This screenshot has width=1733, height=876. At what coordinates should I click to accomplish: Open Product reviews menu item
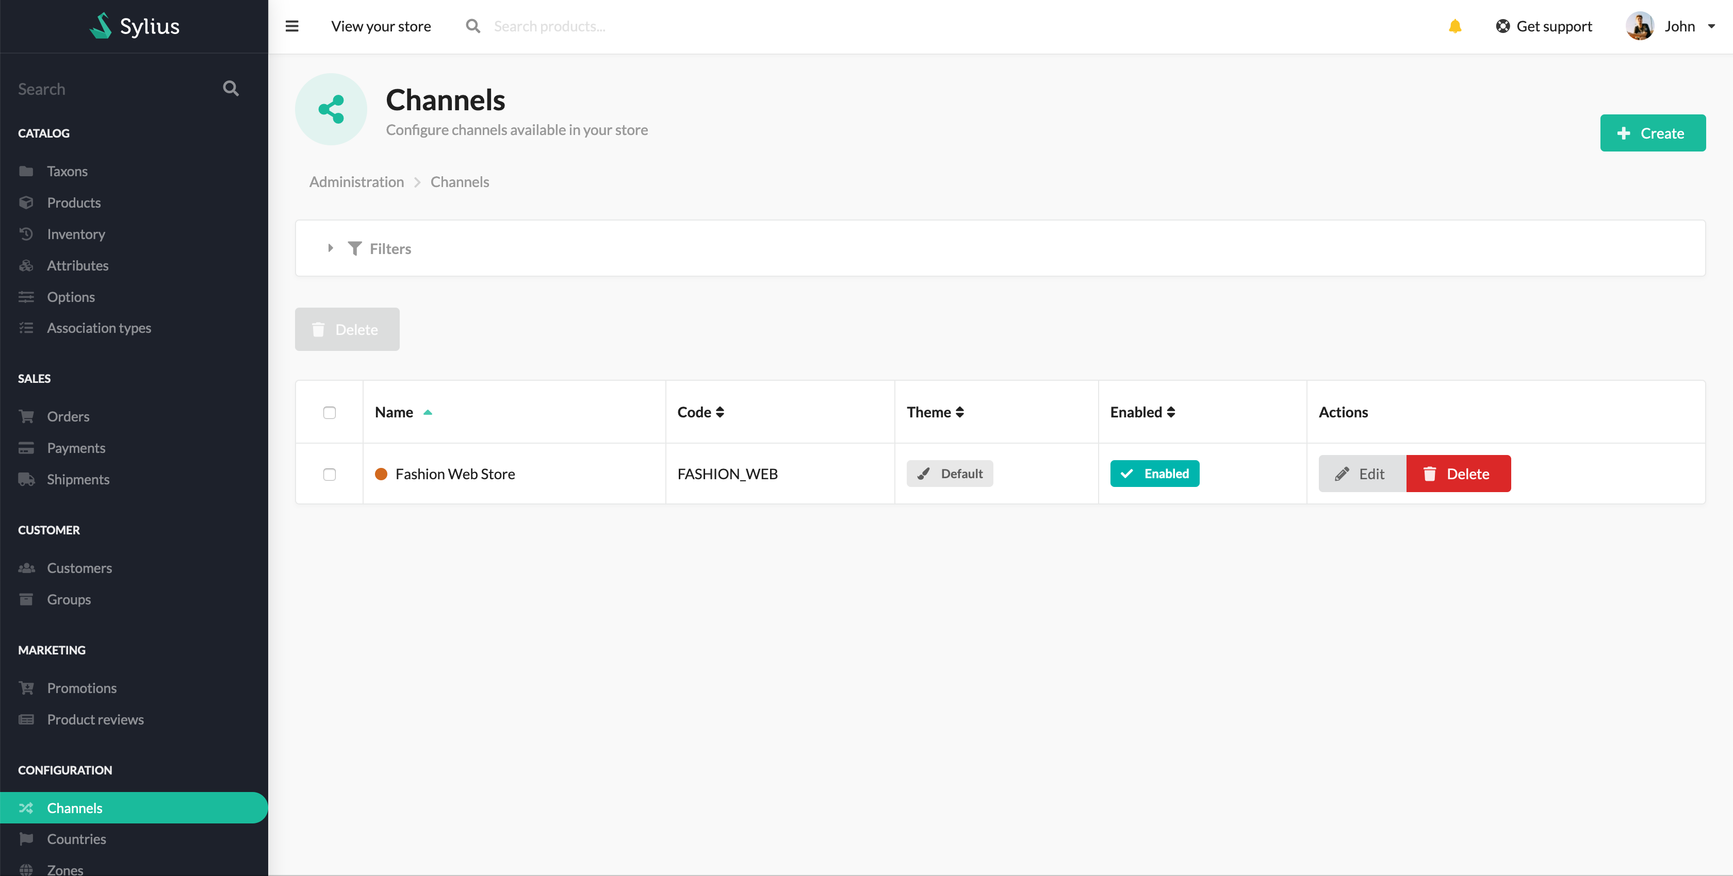(134, 719)
